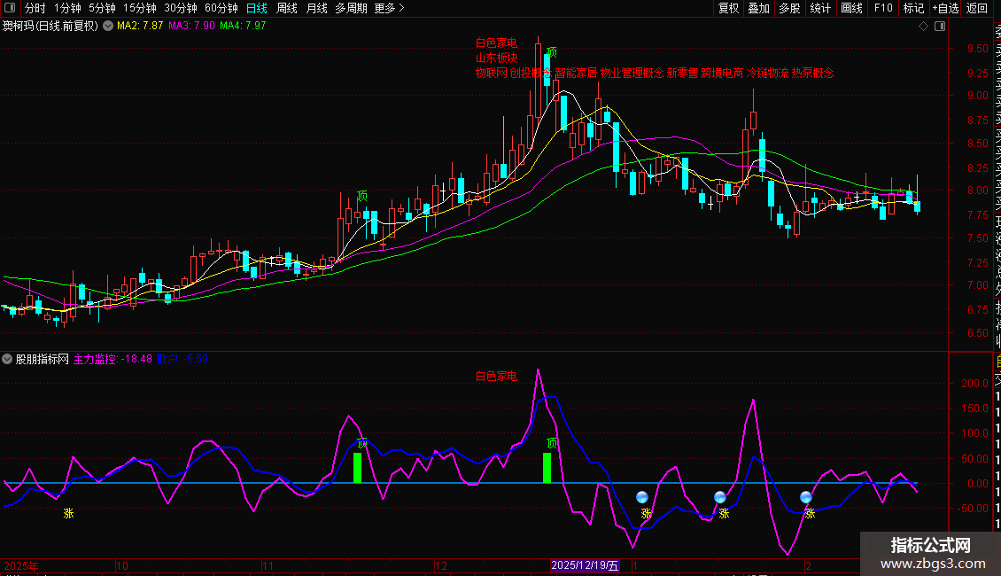Viewport: 1001px width, 576px height.
Task: Click the first blue ball signal marker
Action: pyautogui.click(x=642, y=497)
